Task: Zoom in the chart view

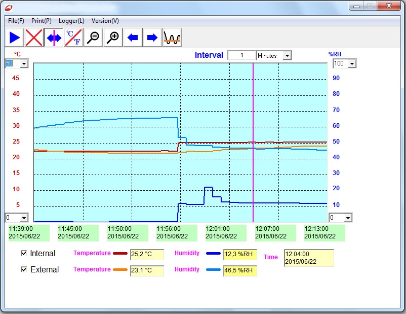Action: point(113,38)
